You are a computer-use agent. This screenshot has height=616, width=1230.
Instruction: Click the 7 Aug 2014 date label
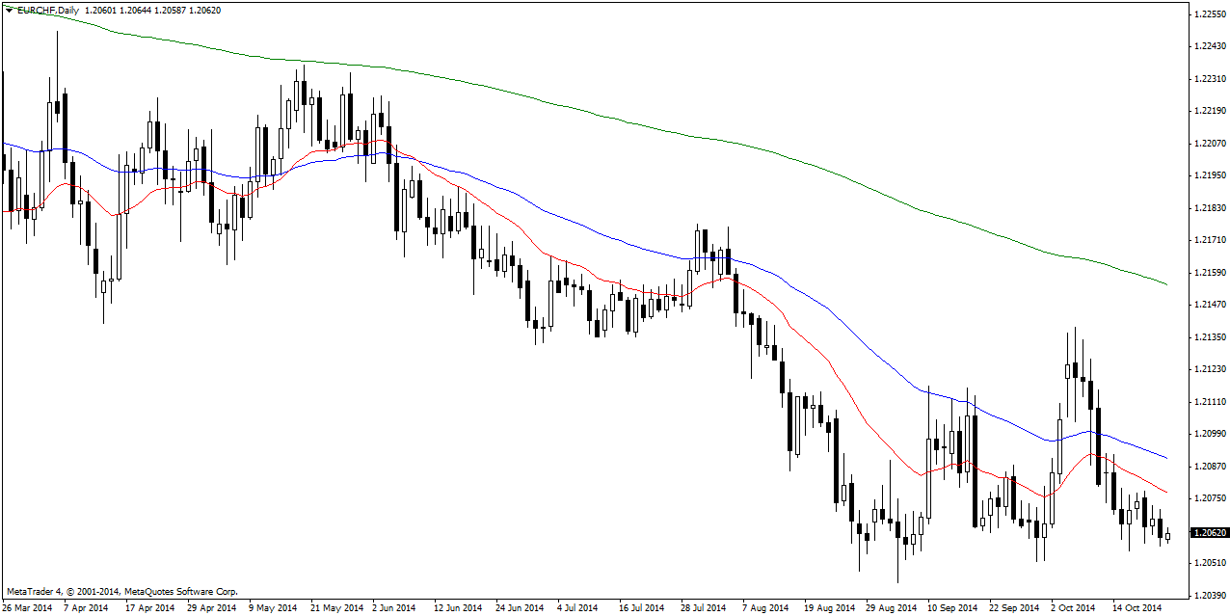[765, 608]
